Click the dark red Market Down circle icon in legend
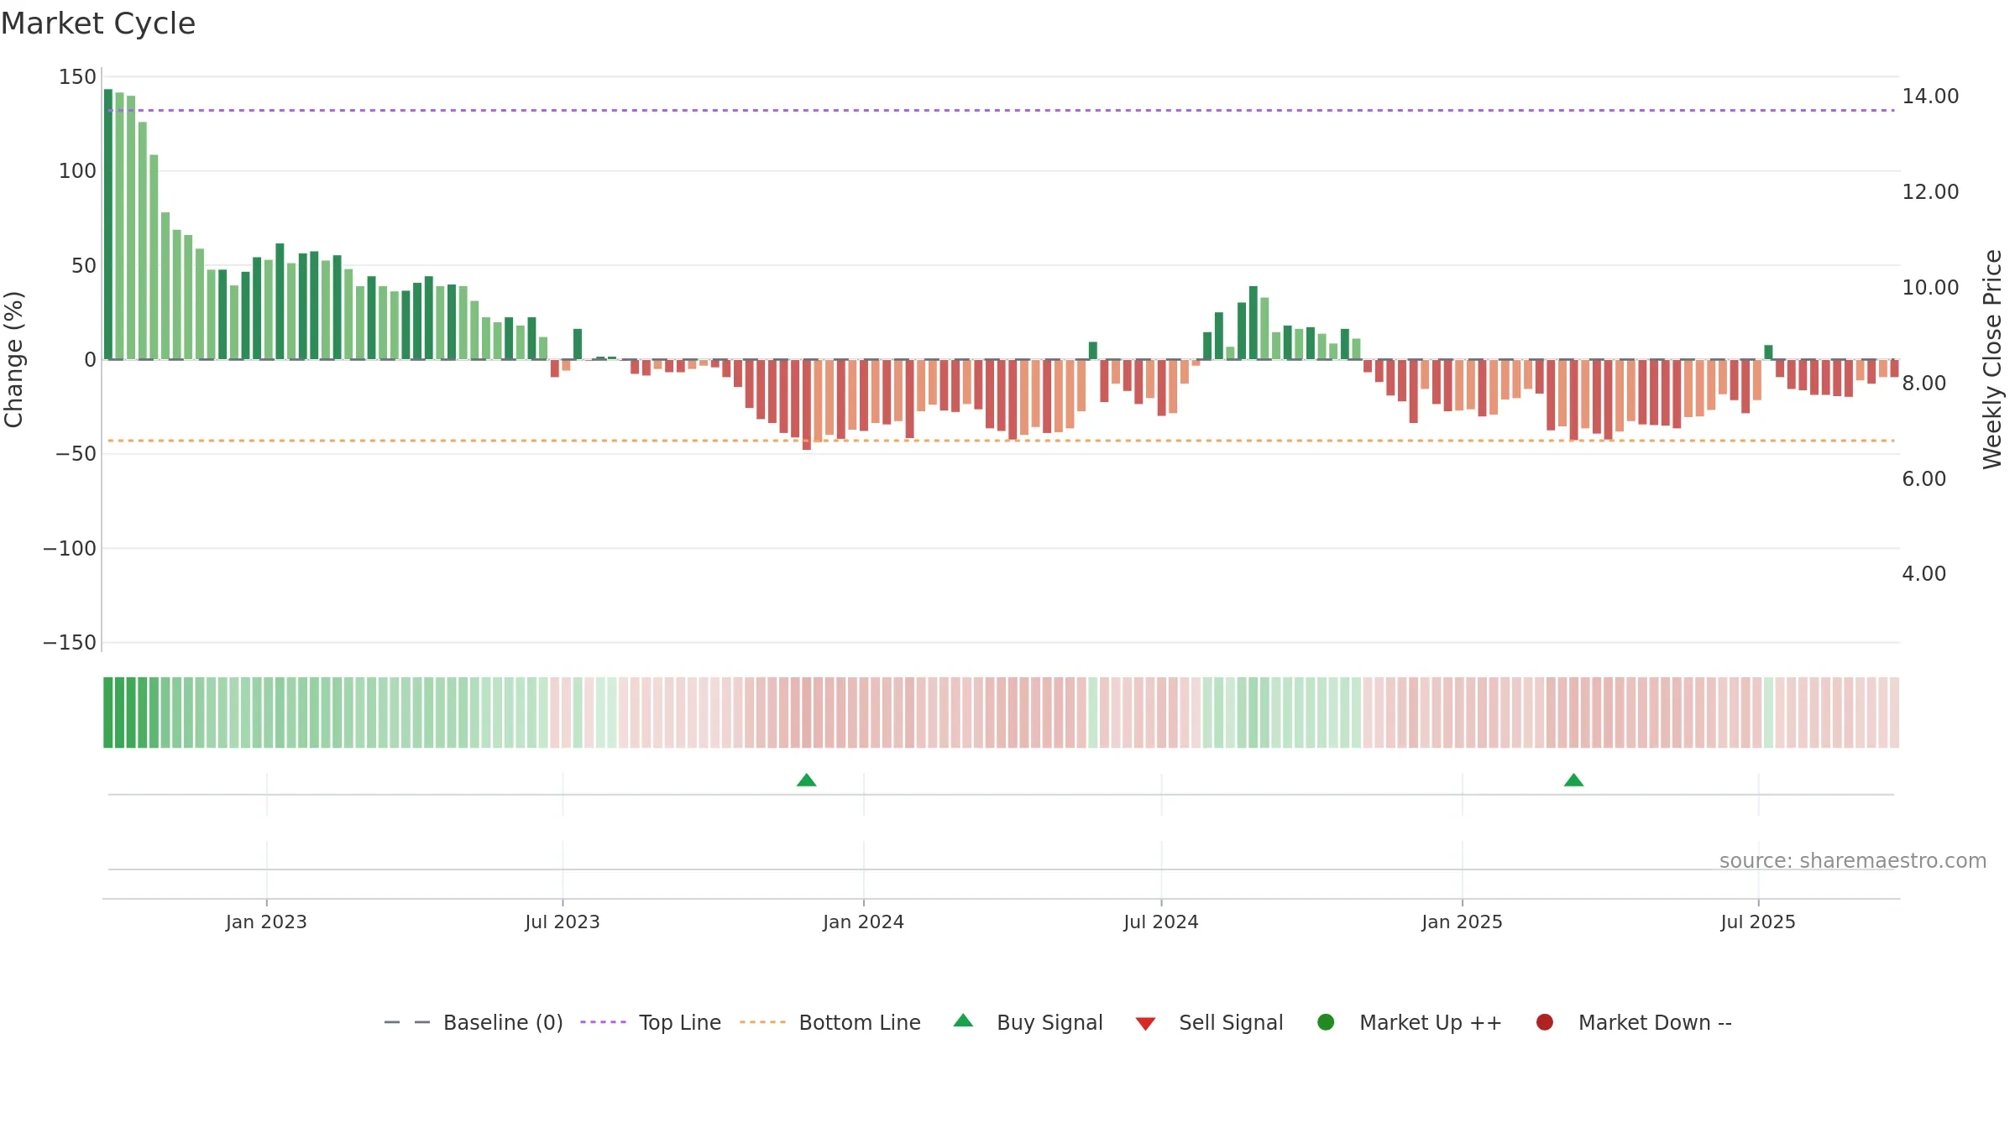The width and height of the screenshot is (2015, 1133). [x=1545, y=1022]
